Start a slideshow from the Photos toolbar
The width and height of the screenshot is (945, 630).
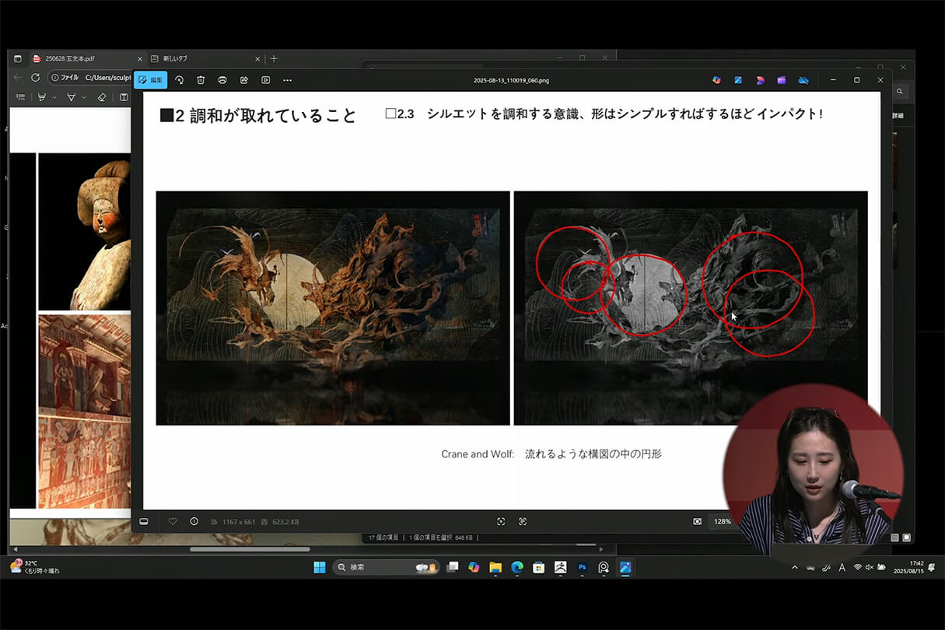(265, 79)
